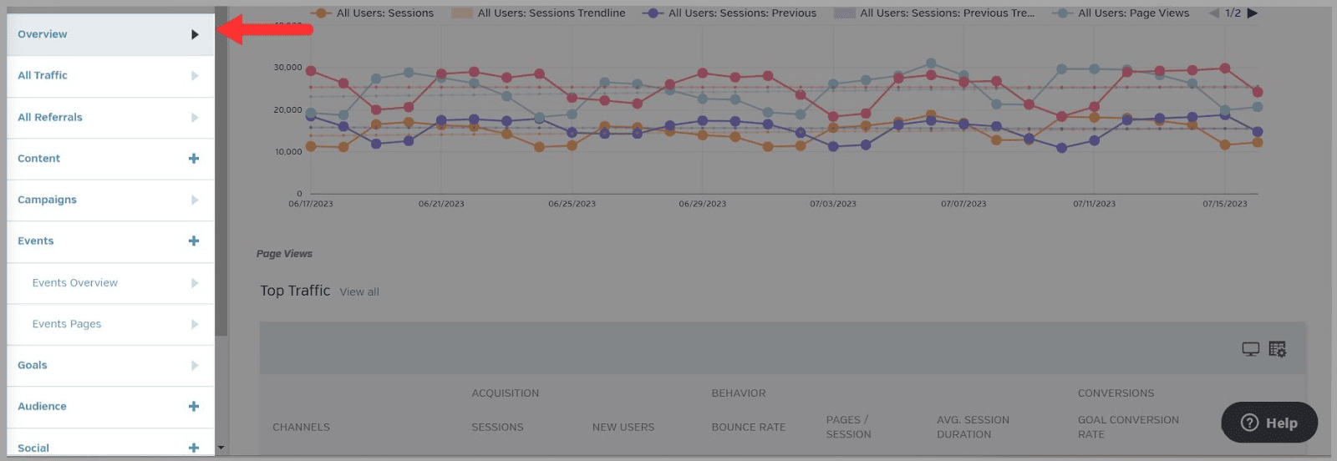Click the View all link

point(359,292)
